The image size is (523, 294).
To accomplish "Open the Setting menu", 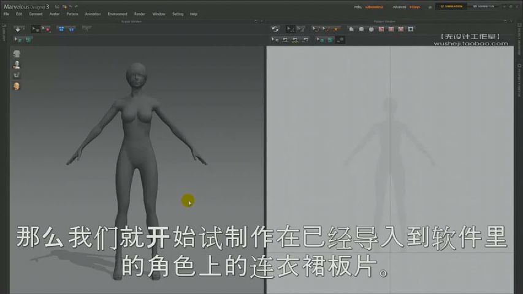I will (178, 14).
